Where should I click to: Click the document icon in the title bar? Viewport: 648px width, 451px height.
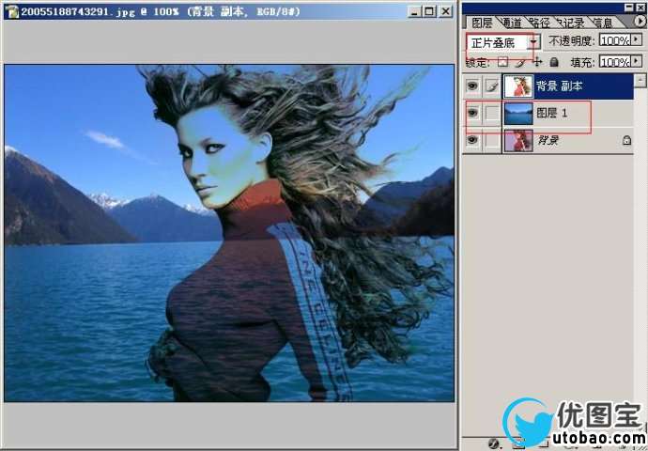[10, 11]
